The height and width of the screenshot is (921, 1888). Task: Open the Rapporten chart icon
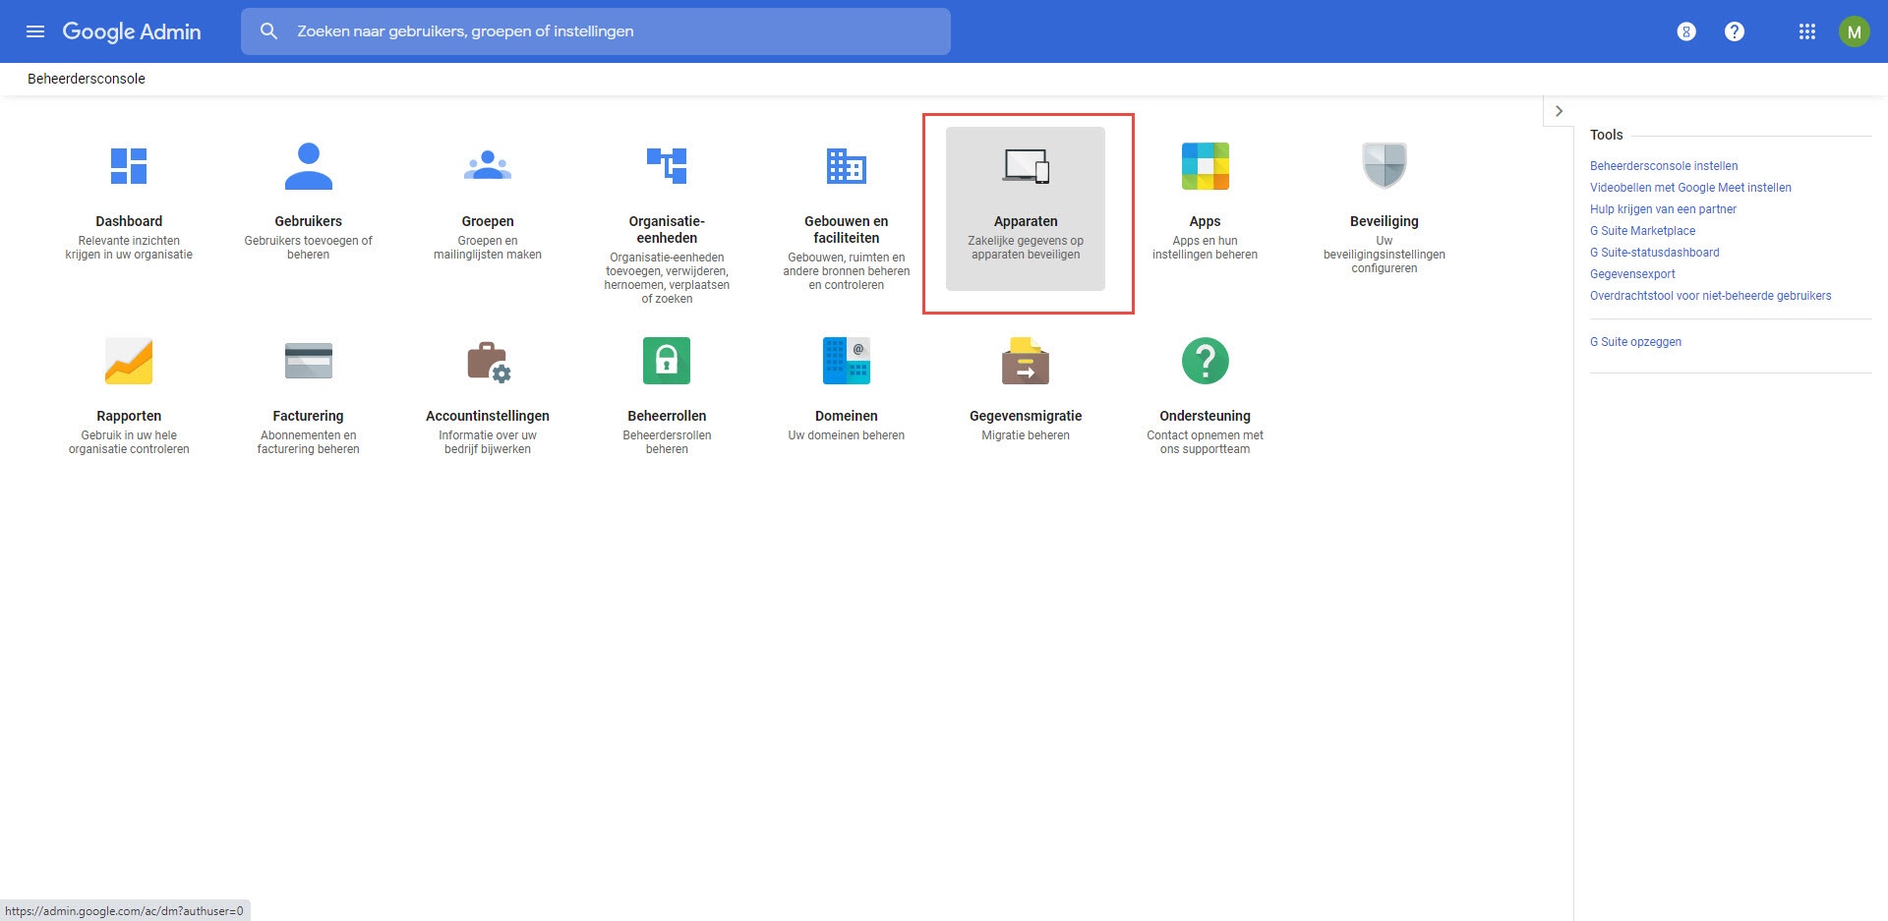click(x=129, y=361)
